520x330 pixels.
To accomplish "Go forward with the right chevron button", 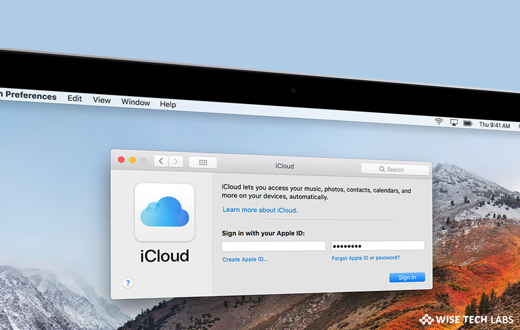I will pyautogui.click(x=176, y=161).
